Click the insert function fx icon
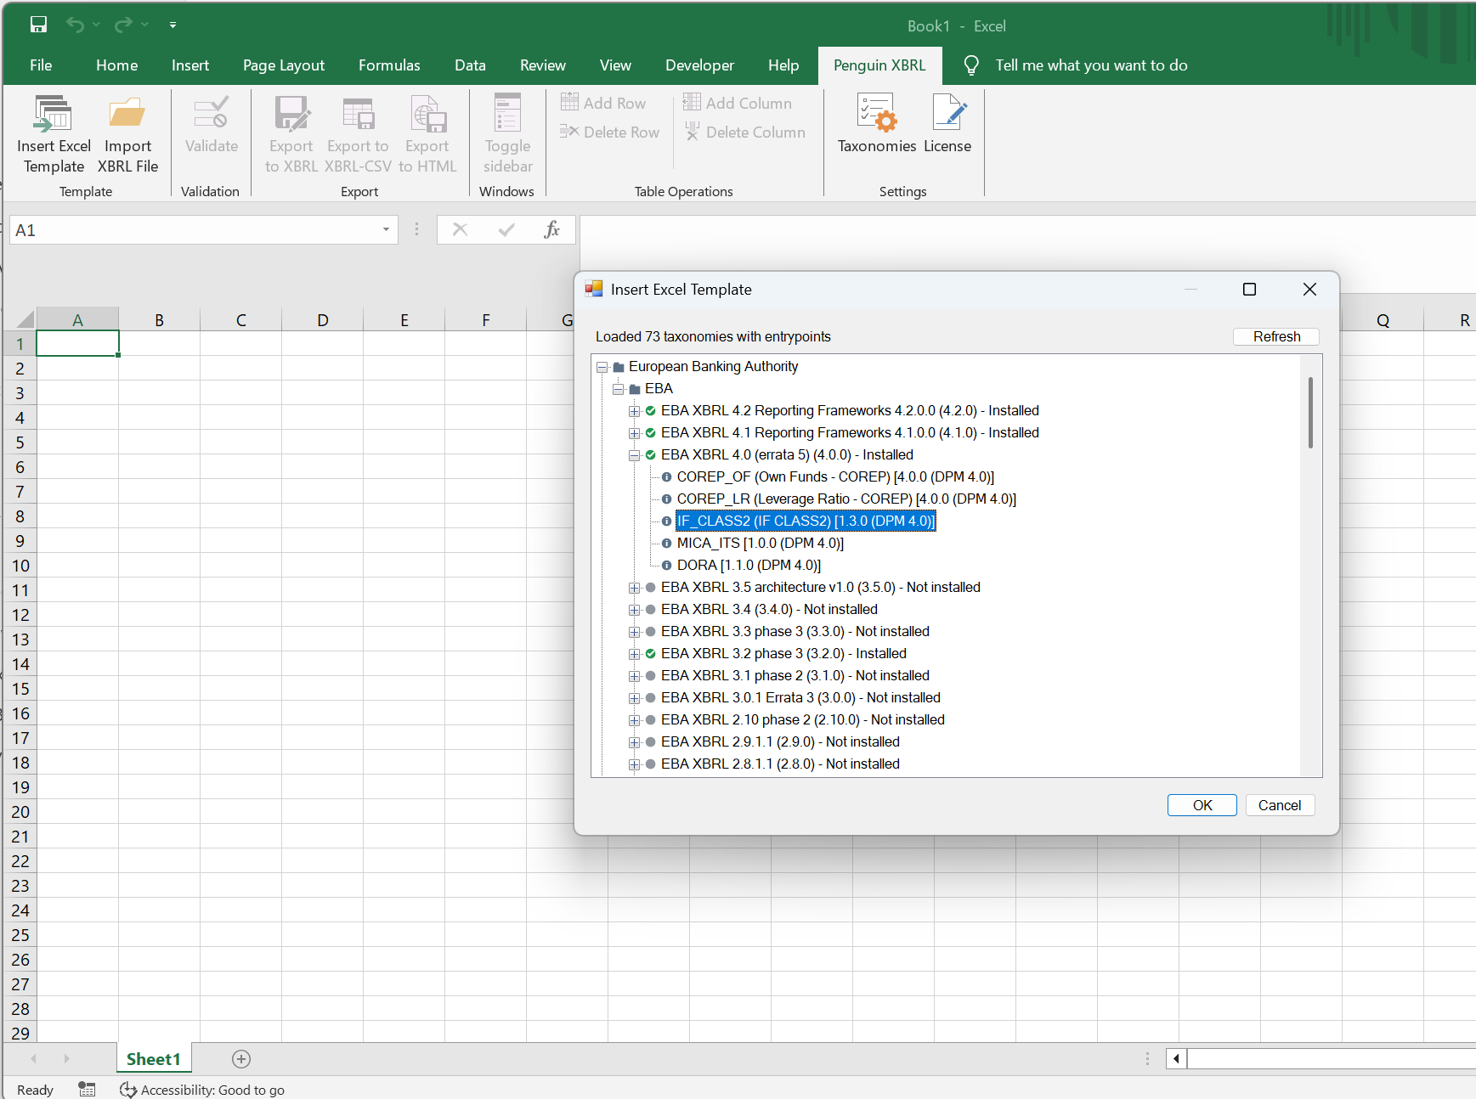The image size is (1476, 1099). pyautogui.click(x=551, y=229)
